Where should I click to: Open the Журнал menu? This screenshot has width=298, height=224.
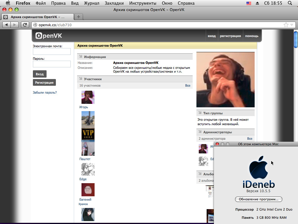pos(91,3)
